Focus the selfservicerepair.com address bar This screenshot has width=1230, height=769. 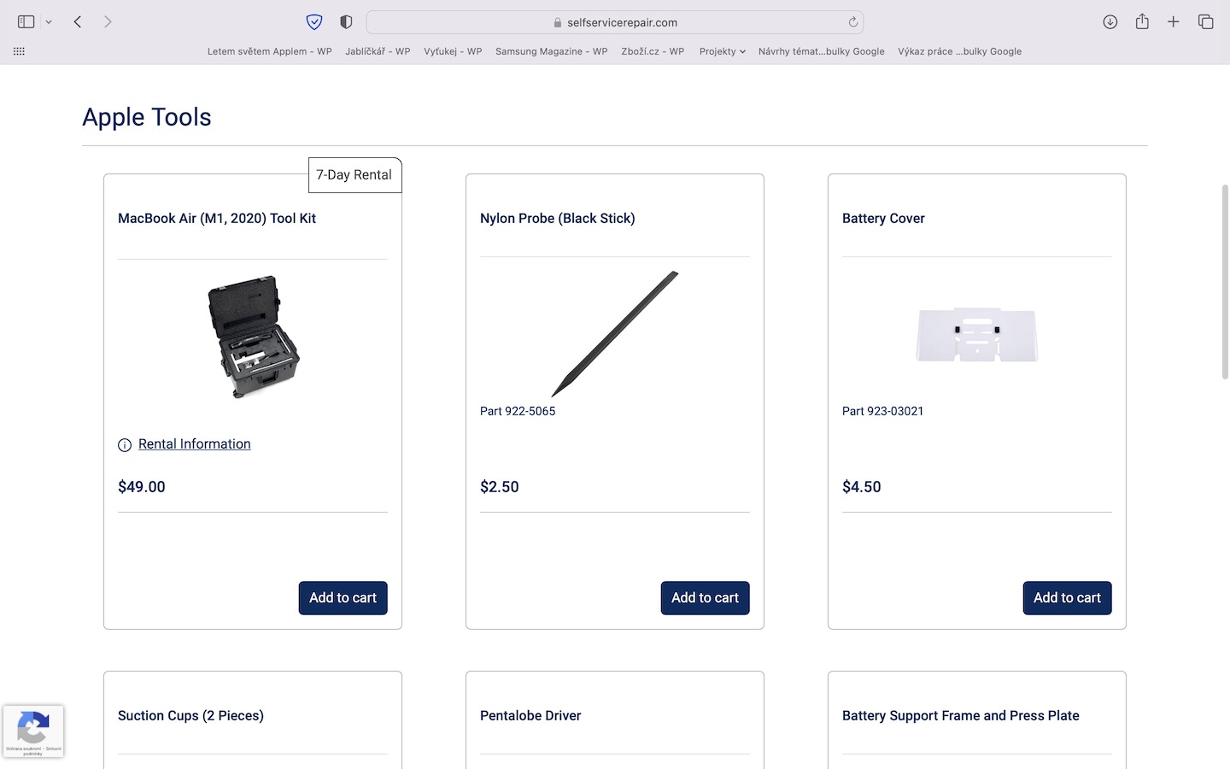[x=615, y=22]
